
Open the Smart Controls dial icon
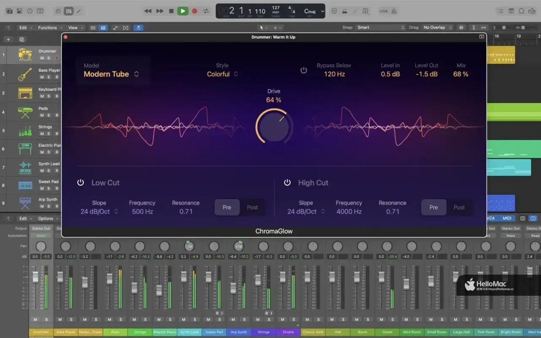58,11
